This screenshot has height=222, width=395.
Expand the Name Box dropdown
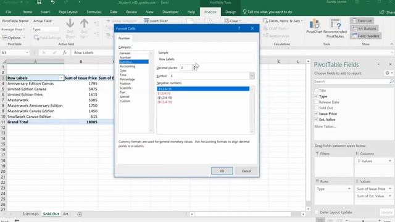[x=27, y=52]
